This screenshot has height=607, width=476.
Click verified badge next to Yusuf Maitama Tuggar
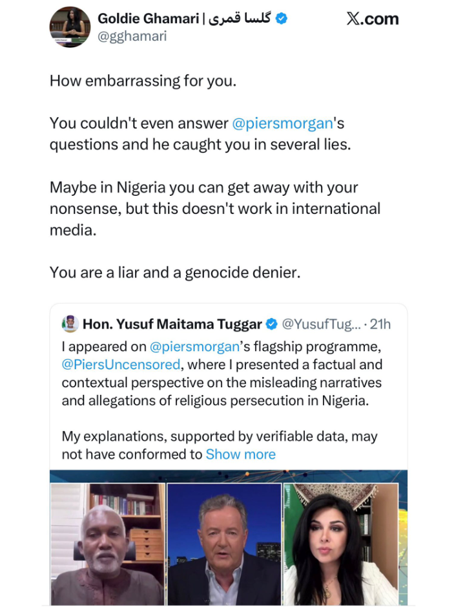click(x=273, y=324)
